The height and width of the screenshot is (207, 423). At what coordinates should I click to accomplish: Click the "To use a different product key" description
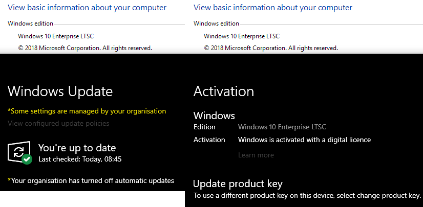(307, 196)
